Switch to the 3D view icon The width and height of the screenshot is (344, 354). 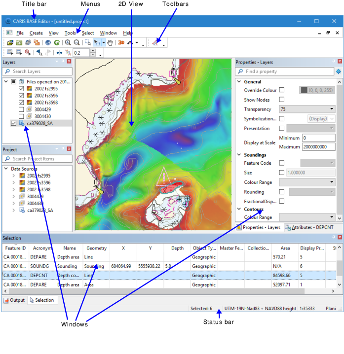click(121, 43)
